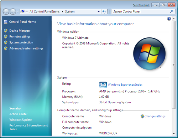178x138 pixels.
Task: Click the scroll down arrow
Action: click(x=174, y=134)
